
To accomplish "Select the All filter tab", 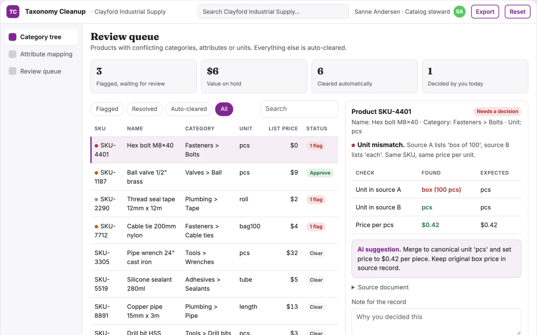I will pyautogui.click(x=224, y=109).
